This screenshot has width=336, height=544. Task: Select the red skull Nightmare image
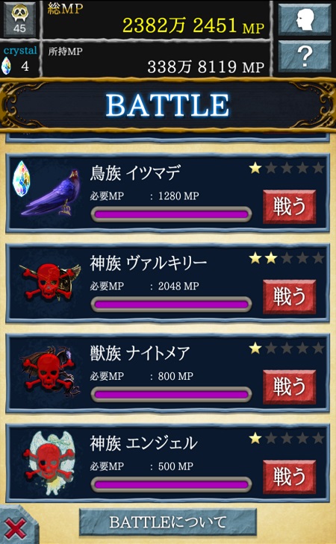tap(51, 372)
